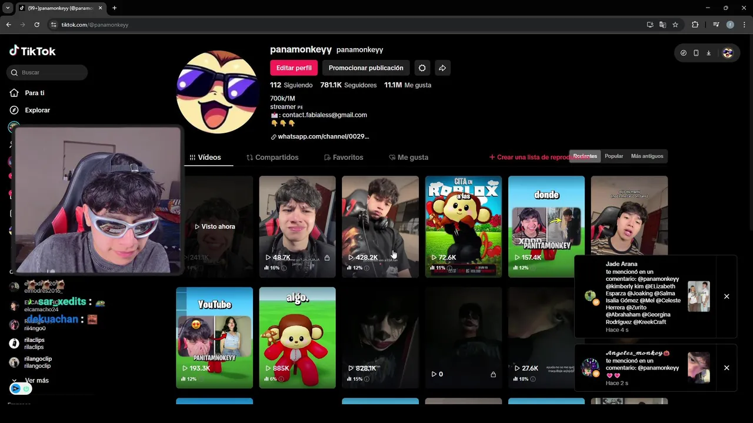Click translate page icon

(x=662, y=25)
